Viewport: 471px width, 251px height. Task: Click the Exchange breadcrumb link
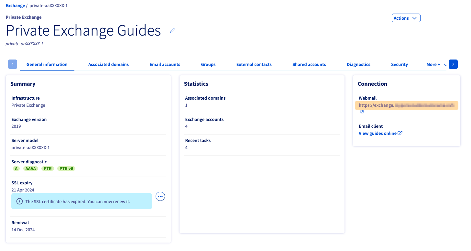pos(15,5)
